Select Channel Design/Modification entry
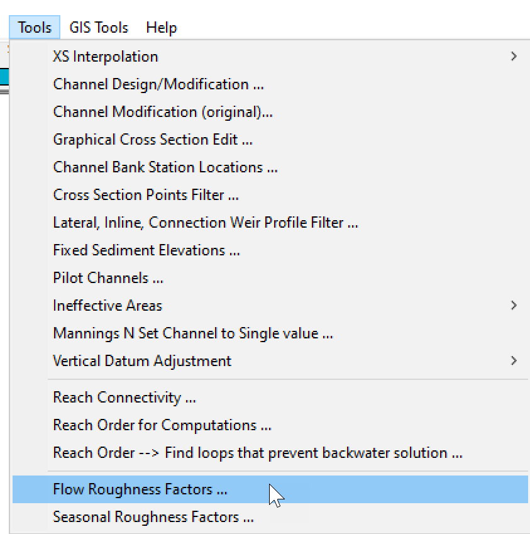 point(158,84)
